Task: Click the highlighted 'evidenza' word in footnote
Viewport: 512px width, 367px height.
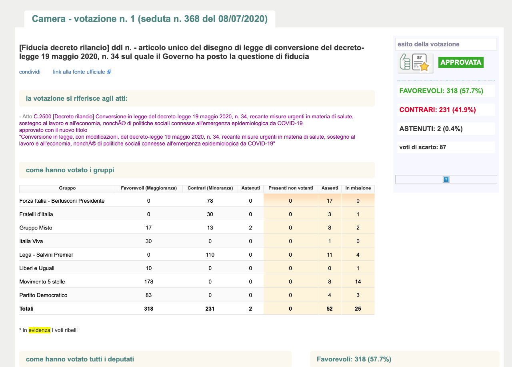Action: tap(39, 330)
